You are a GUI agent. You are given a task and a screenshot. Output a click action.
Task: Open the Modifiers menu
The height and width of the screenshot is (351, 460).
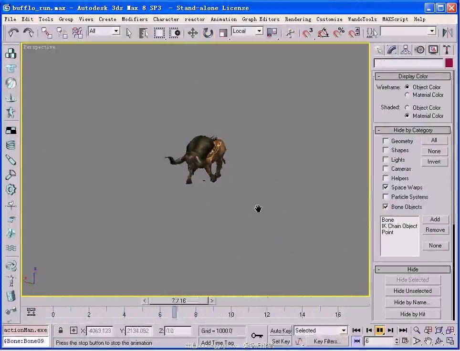(x=135, y=19)
